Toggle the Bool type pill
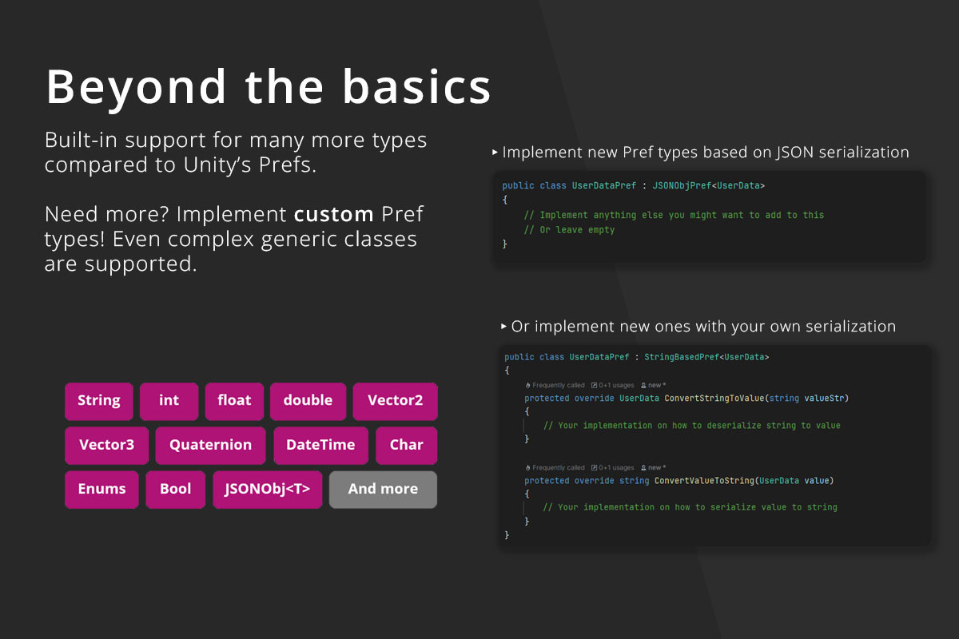 [175, 489]
